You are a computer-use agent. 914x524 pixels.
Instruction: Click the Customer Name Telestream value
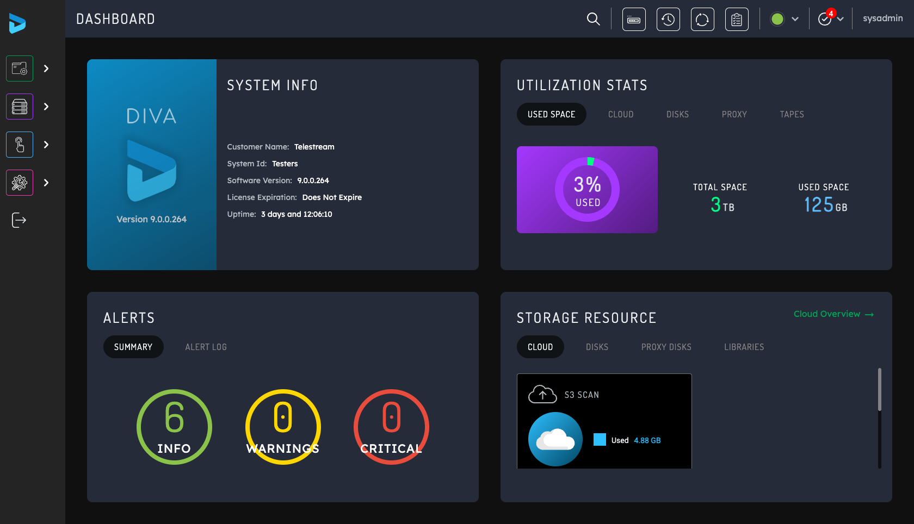(x=314, y=147)
